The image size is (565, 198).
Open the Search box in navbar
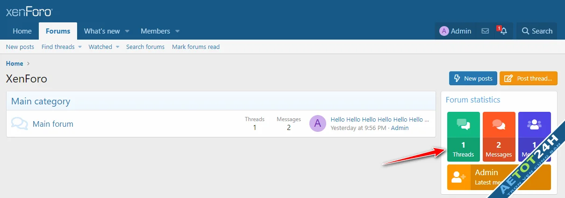[x=536, y=31]
